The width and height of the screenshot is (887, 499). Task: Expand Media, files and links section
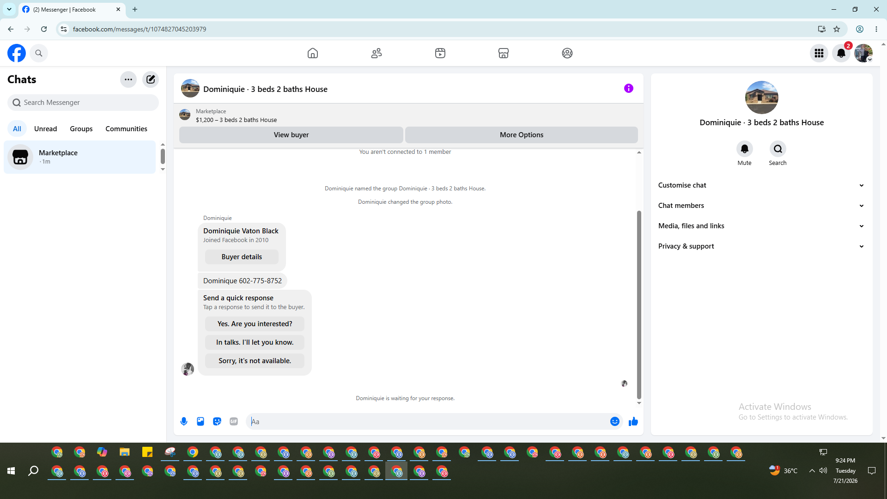pyautogui.click(x=761, y=226)
